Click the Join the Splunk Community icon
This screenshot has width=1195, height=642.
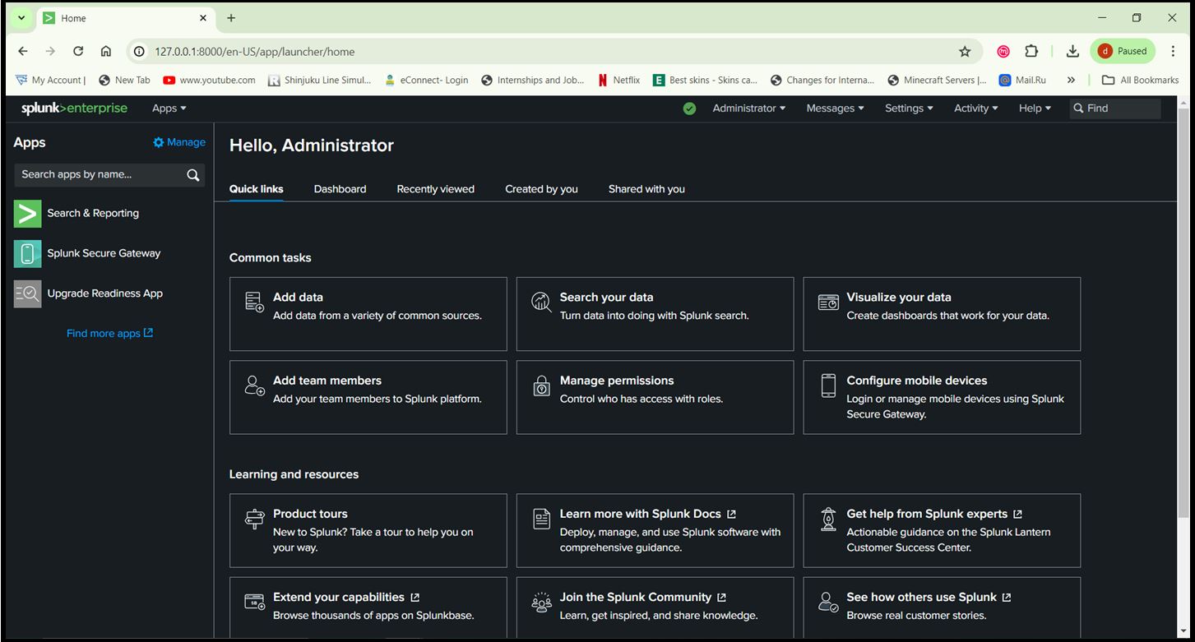[x=540, y=603]
